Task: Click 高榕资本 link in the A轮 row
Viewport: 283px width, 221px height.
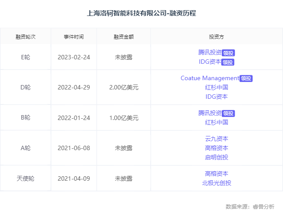Action: pos(216,148)
